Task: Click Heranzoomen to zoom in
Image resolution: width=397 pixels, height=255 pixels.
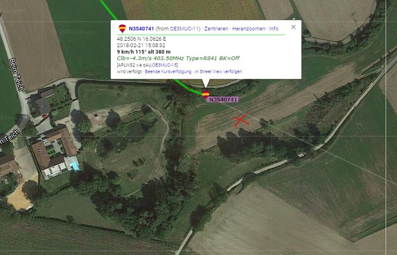Action: [x=249, y=29]
